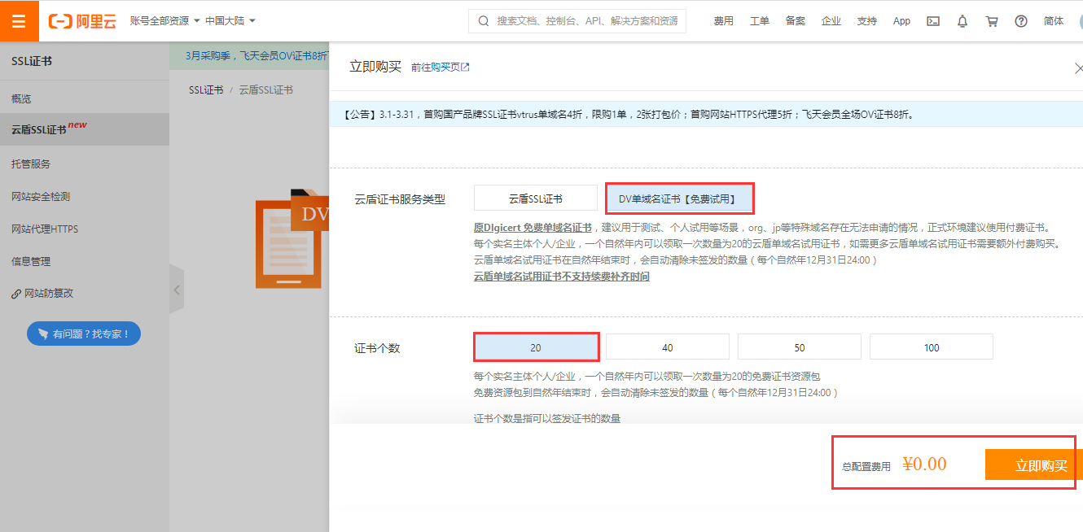Click the ¥0.00 total price
1083x532 pixels.
(924, 464)
